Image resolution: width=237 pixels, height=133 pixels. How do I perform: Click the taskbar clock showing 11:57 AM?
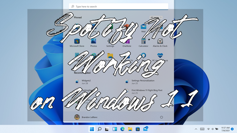(225, 129)
